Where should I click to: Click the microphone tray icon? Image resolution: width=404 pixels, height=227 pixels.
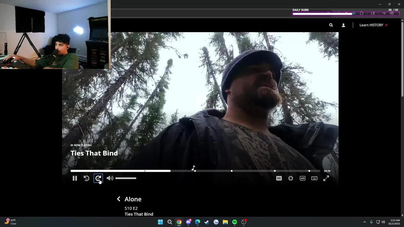tap(371, 222)
